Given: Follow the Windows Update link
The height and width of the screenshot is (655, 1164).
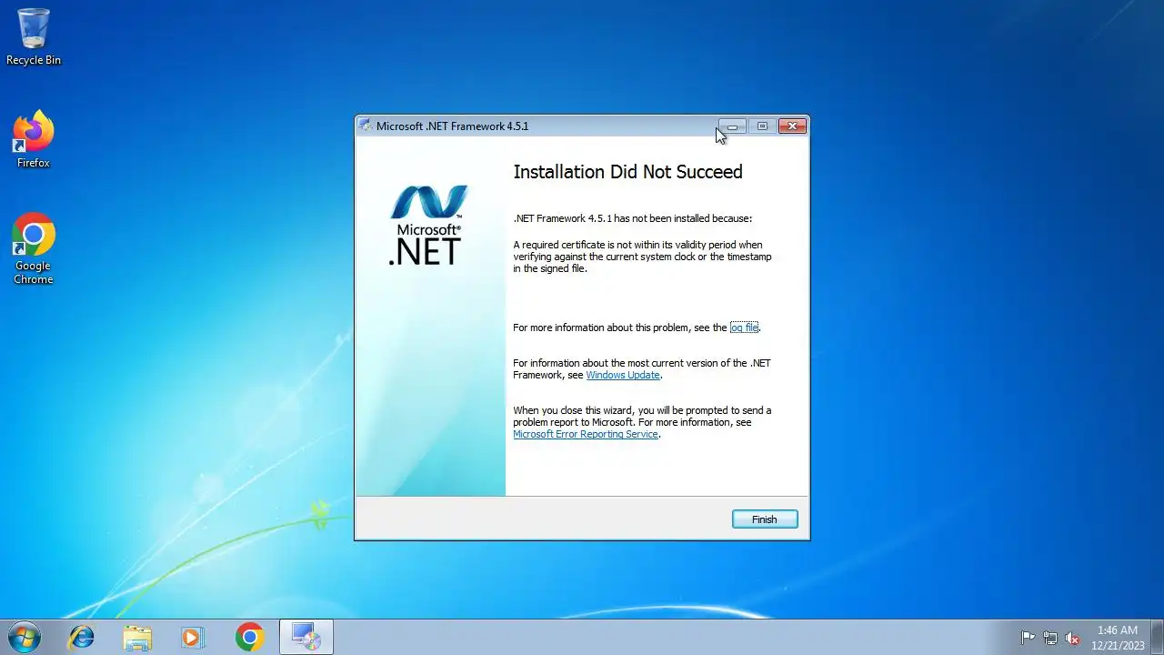Looking at the screenshot, I should [x=623, y=375].
